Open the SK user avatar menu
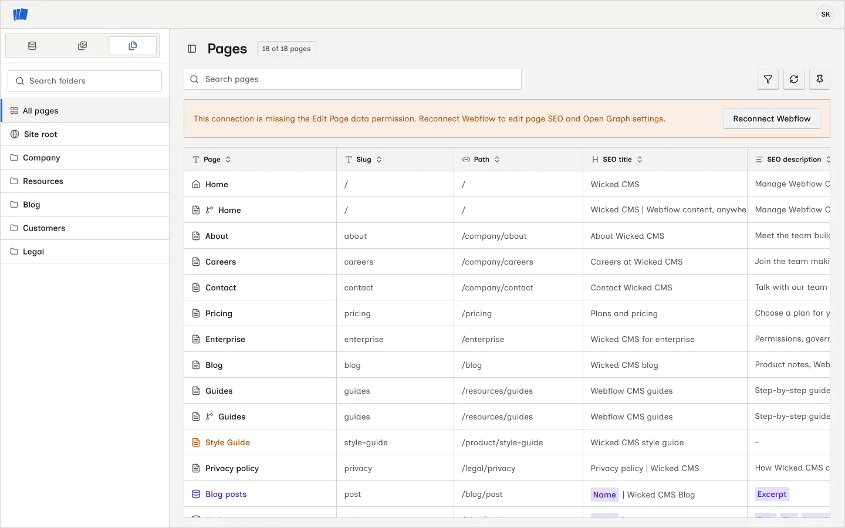Image resolution: width=845 pixels, height=528 pixels. 826,14
